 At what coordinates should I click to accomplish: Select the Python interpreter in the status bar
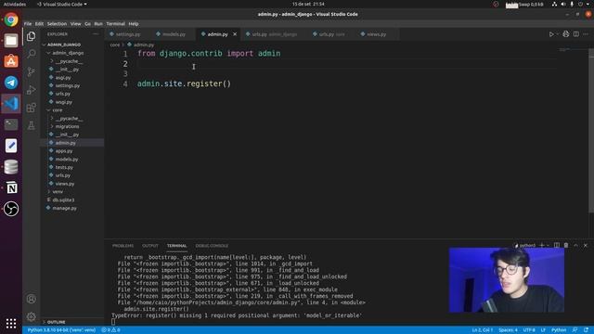[x=61, y=330]
